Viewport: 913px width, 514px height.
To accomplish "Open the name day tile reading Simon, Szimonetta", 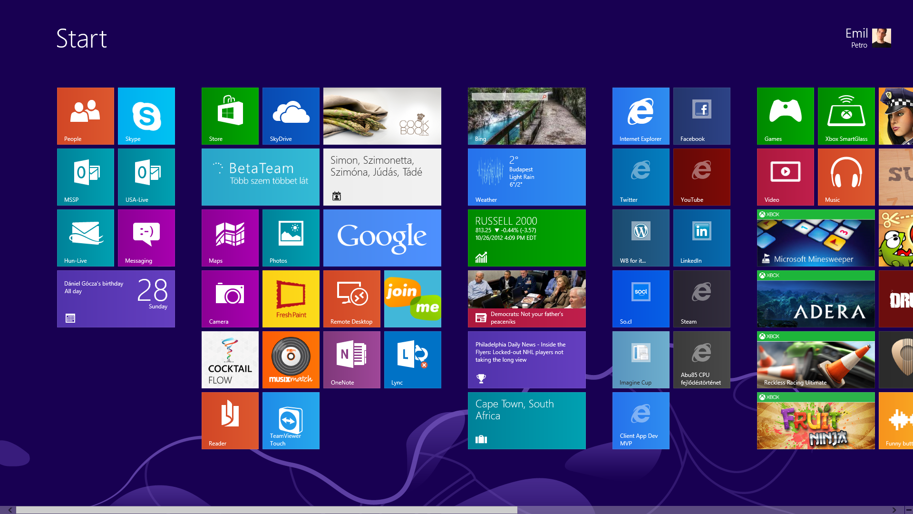I will [382, 177].
